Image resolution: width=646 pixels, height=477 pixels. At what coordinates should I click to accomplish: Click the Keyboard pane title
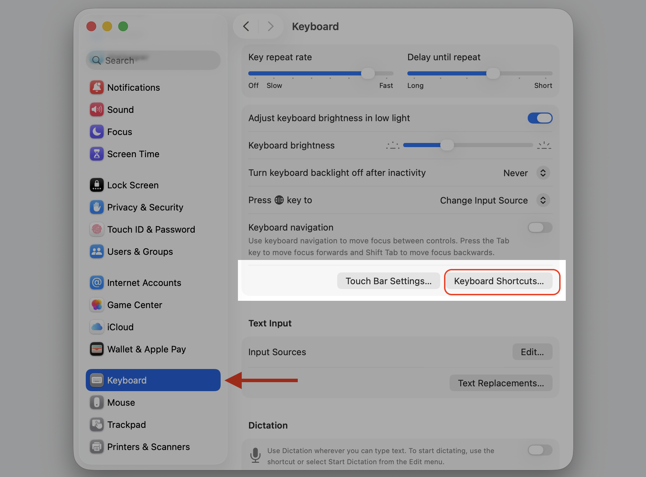315,27
